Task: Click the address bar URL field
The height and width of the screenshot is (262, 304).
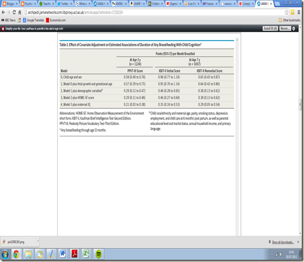Action: [153, 13]
